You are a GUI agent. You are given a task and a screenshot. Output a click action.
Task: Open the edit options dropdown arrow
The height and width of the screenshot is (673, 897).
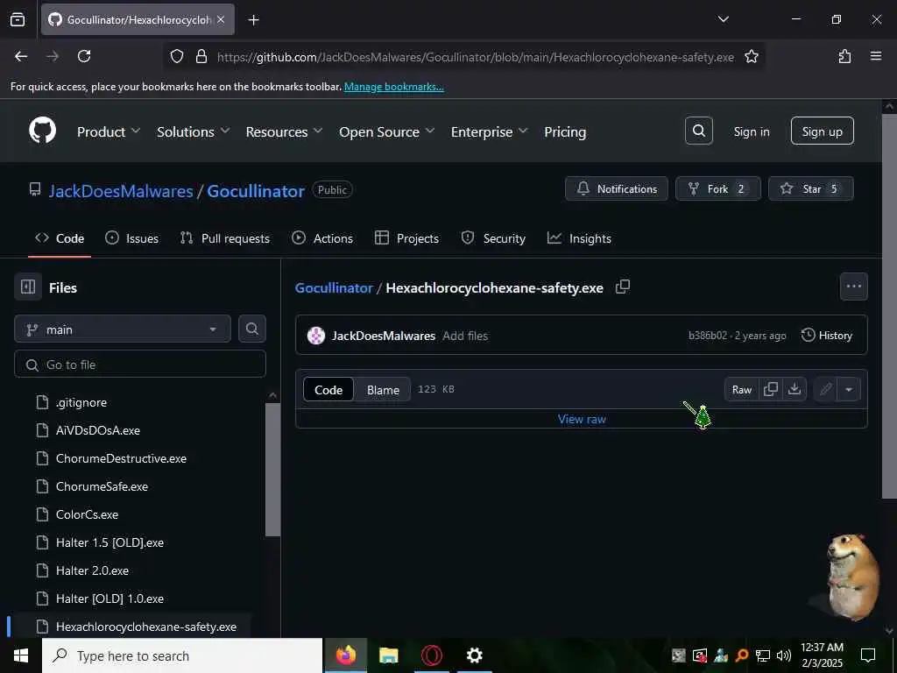pyautogui.click(x=848, y=389)
